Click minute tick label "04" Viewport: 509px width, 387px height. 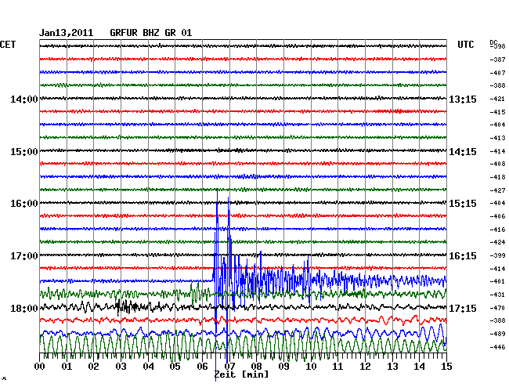(148, 367)
